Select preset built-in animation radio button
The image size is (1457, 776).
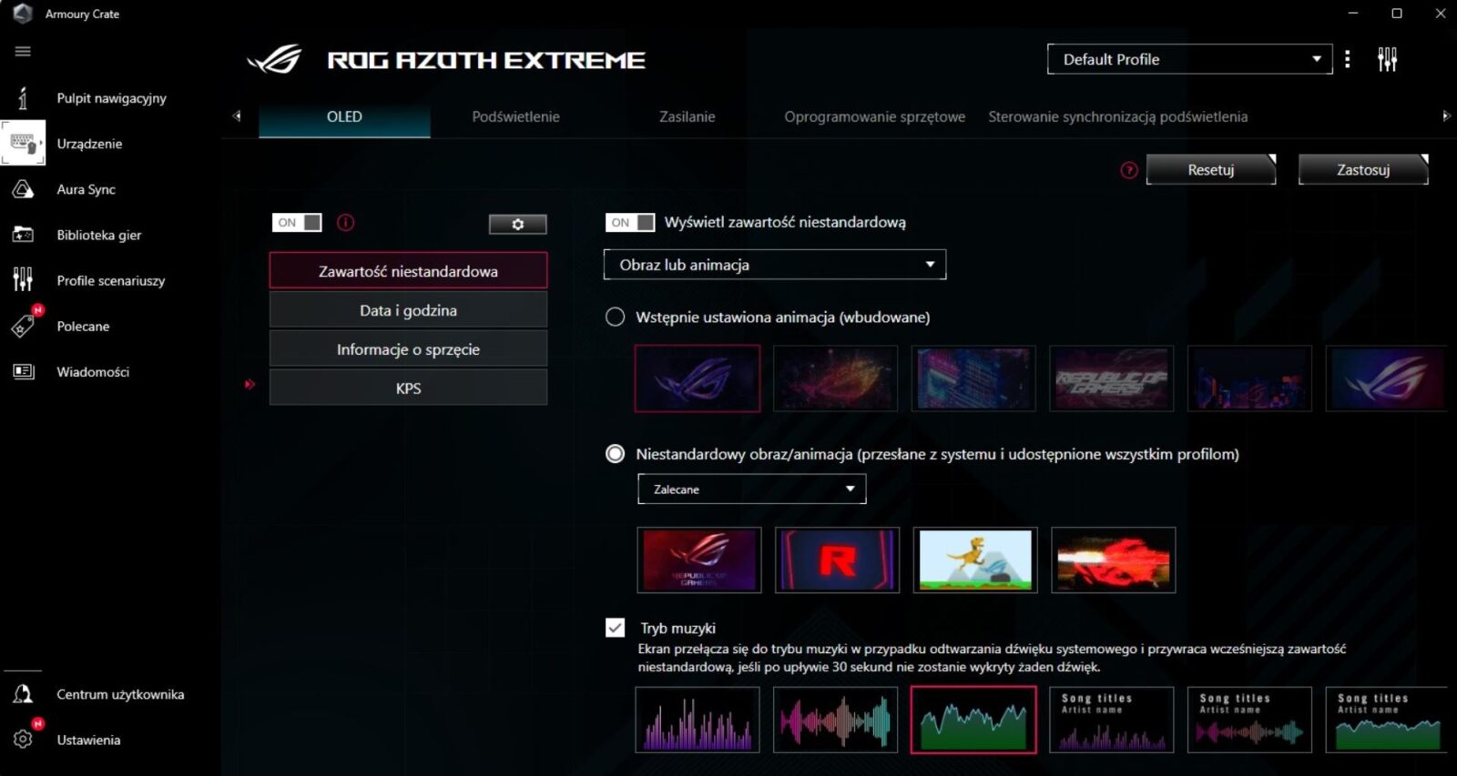[x=616, y=317]
